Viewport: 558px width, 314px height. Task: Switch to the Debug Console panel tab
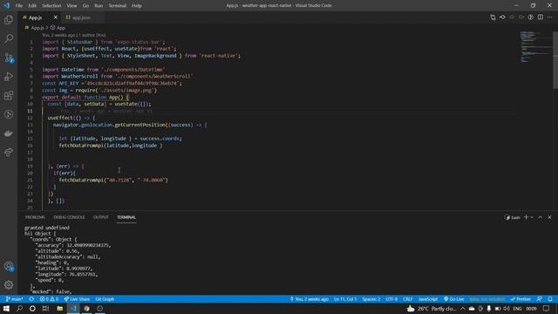click(x=69, y=217)
